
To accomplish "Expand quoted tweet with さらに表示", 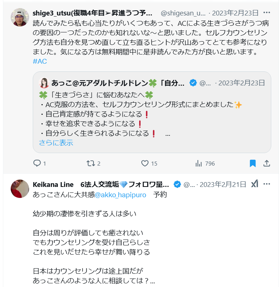I will (x=56, y=143).
